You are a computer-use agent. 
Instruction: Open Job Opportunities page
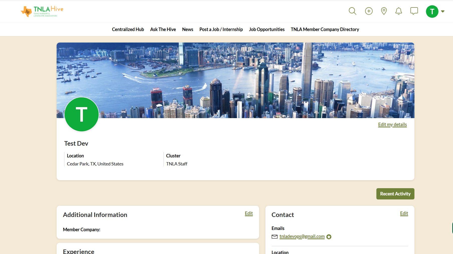tap(267, 29)
